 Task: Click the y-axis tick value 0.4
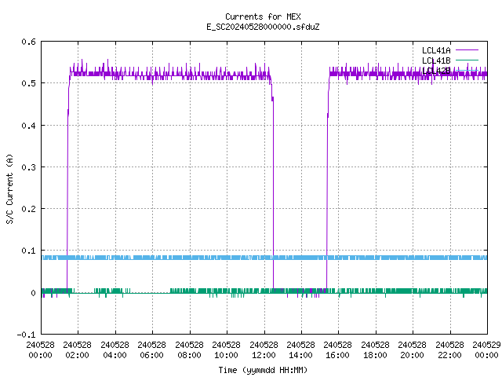[28, 126]
